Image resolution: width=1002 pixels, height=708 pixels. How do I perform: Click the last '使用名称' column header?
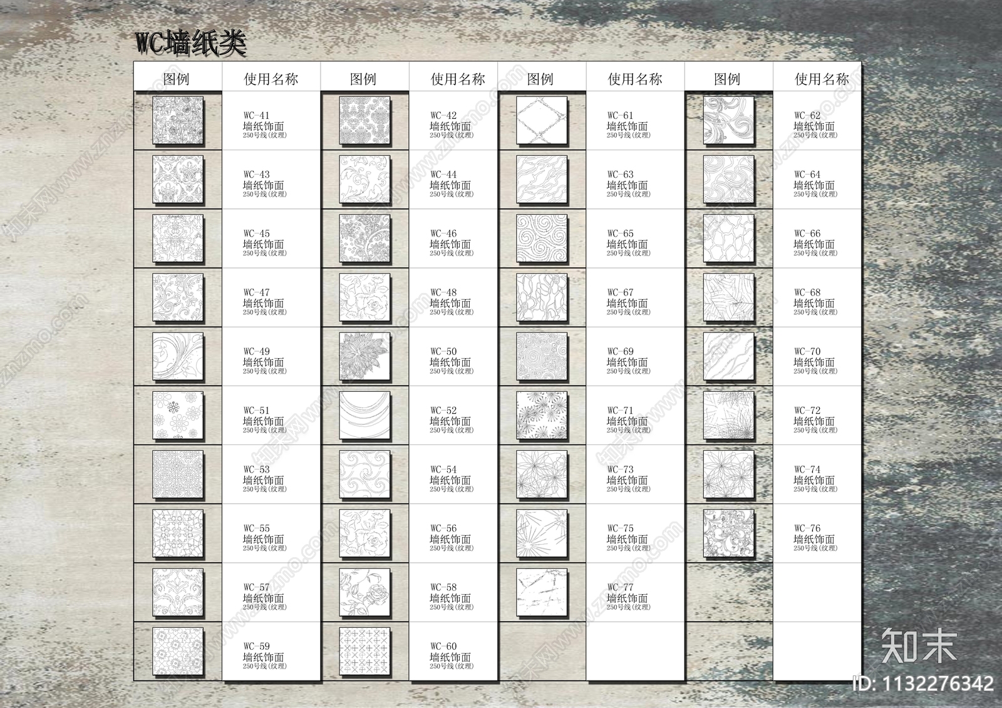822,79
